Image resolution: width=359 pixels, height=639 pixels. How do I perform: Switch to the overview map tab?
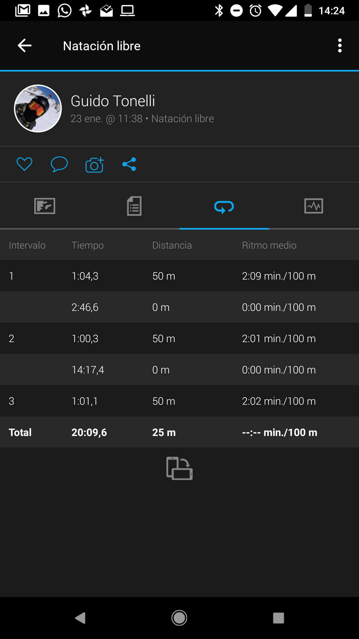tap(45, 206)
